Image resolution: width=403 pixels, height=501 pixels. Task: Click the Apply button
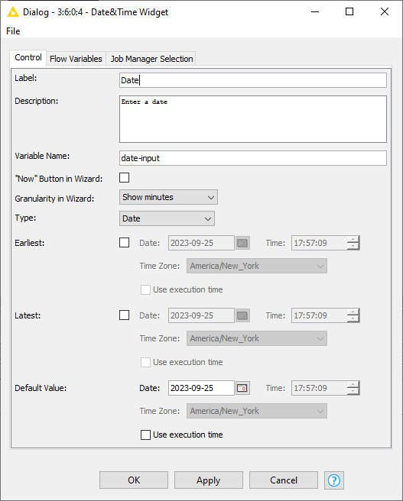pos(209,480)
